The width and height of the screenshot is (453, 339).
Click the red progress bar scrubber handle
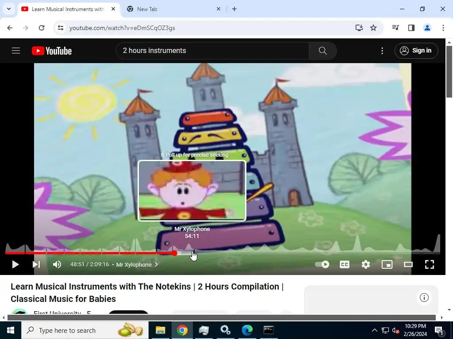[x=174, y=253]
